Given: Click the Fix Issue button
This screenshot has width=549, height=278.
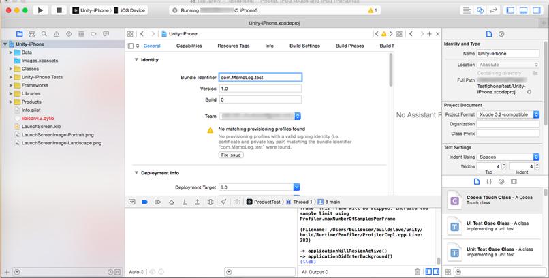Looking at the screenshot, I should point(231,155).
